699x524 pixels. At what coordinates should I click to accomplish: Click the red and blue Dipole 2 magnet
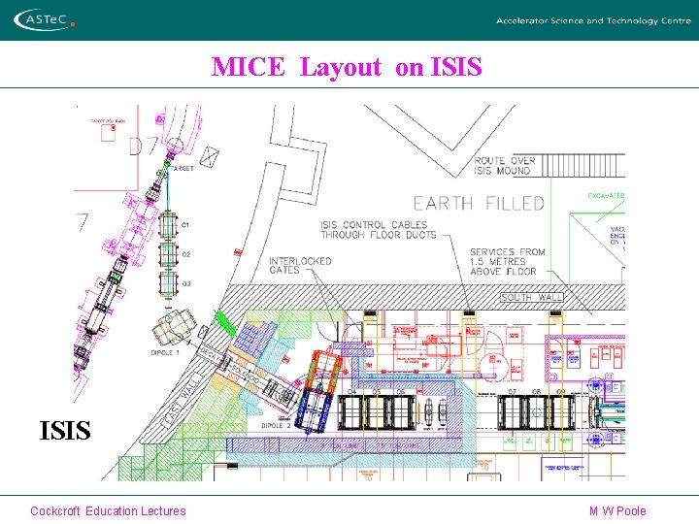pyautogui.click(x=318, y=392)
